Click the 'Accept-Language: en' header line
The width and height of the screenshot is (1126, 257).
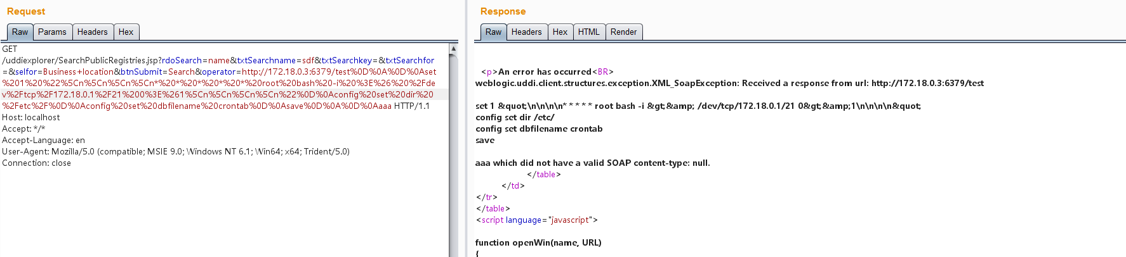pos(43,141)
